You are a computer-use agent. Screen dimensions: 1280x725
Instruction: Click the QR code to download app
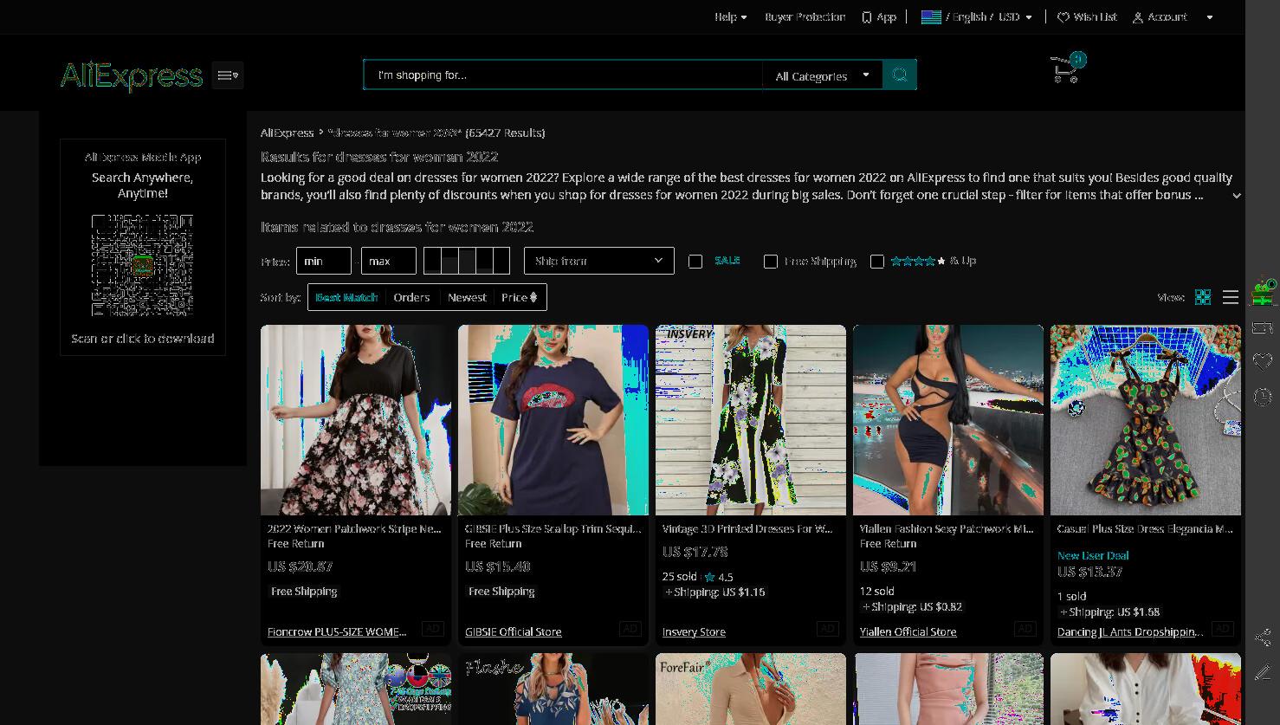click(x=142, y=265)
